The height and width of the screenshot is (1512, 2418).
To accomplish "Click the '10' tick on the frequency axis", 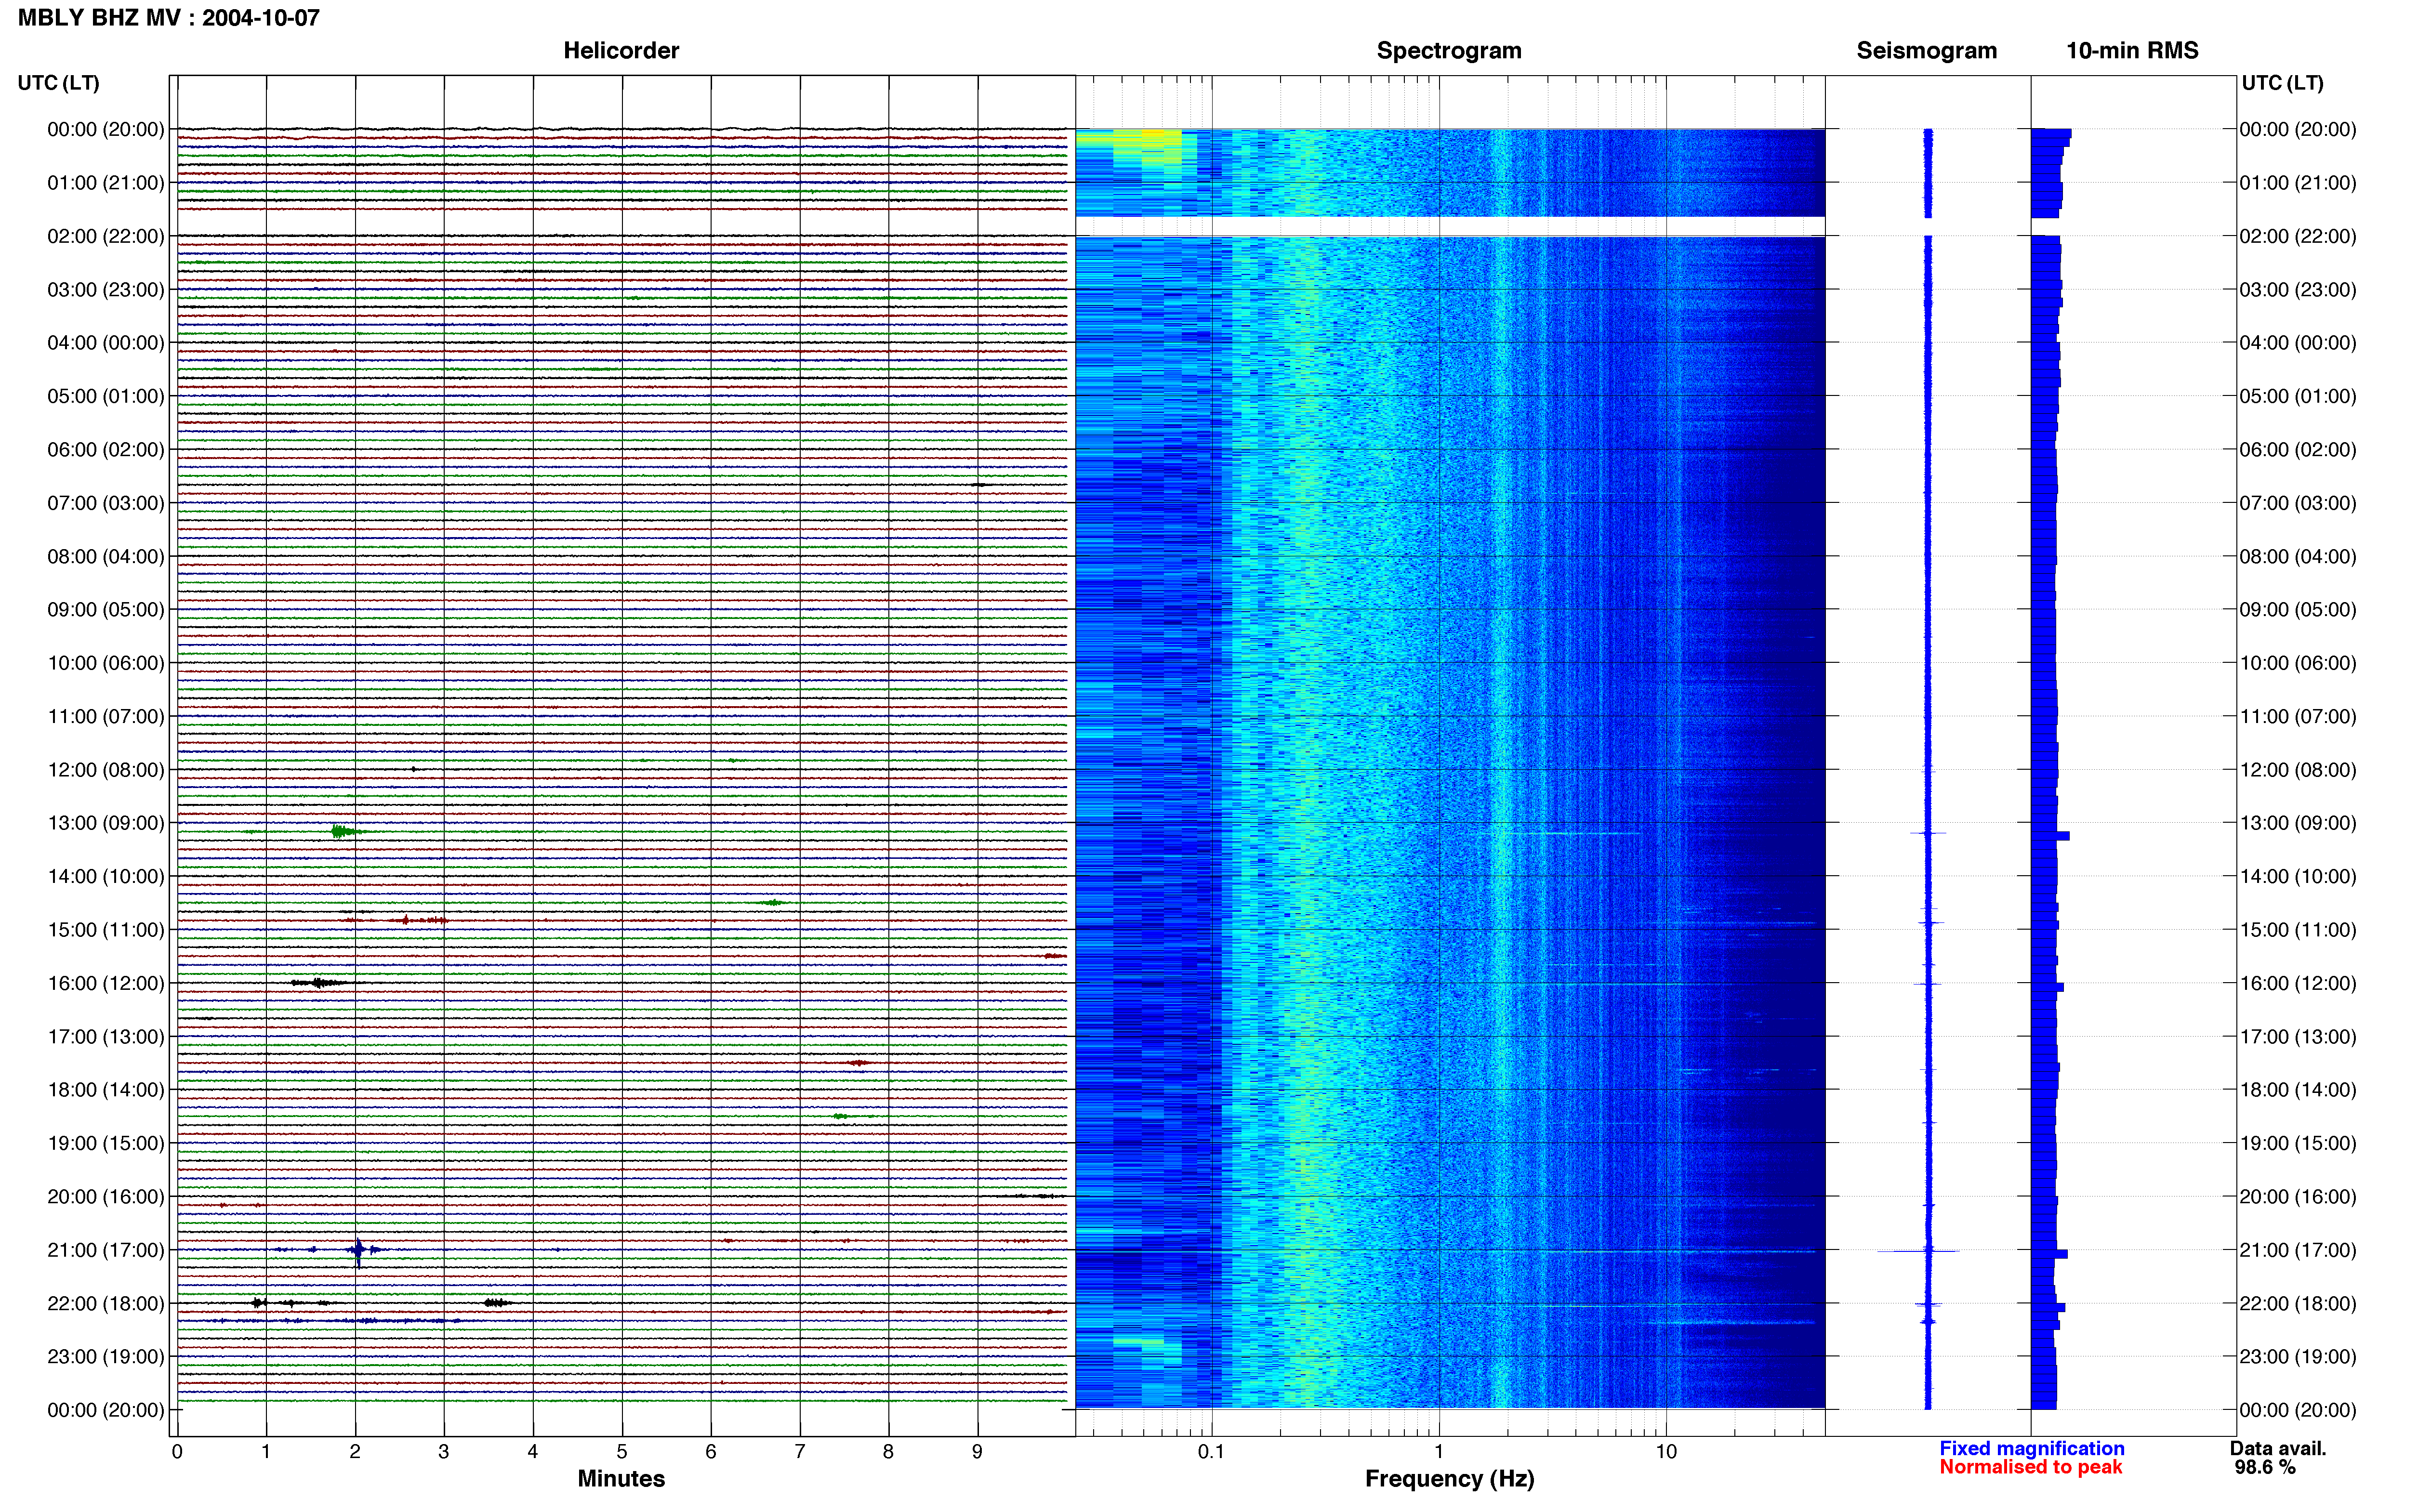I will pyautogui.click(x=1665, y=1451).
